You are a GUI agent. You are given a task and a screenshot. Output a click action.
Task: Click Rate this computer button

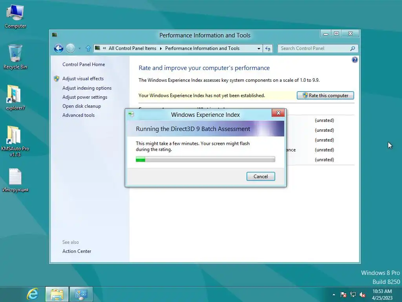tap(325, 95)
